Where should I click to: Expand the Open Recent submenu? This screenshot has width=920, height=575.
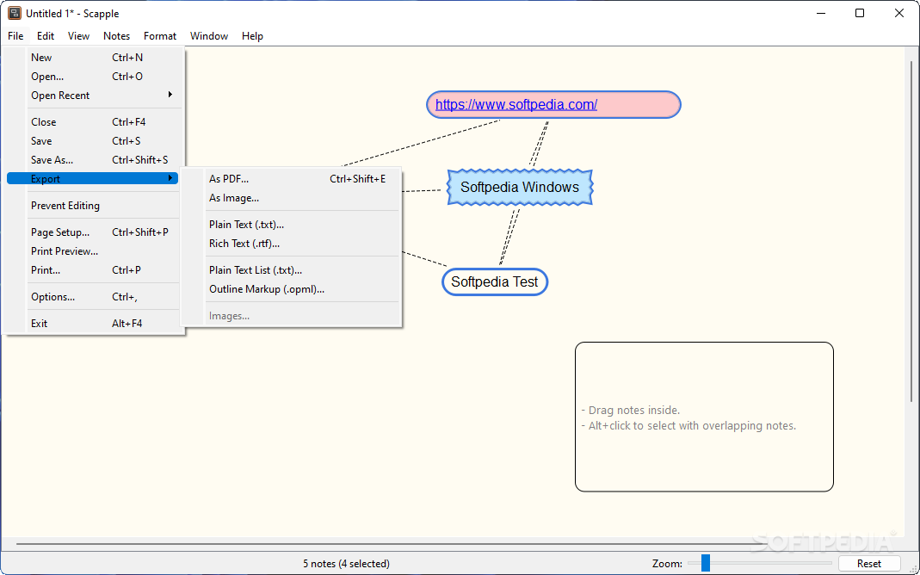[x=93, y=95]
